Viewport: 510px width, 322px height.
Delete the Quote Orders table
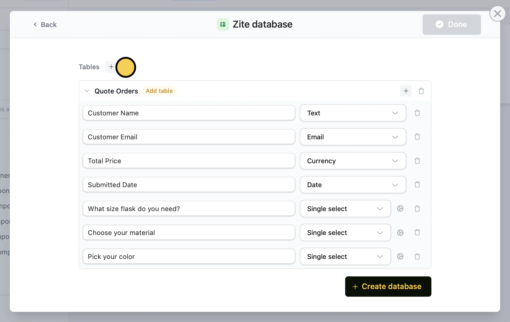pyautogui.click(x=421, y=91)
